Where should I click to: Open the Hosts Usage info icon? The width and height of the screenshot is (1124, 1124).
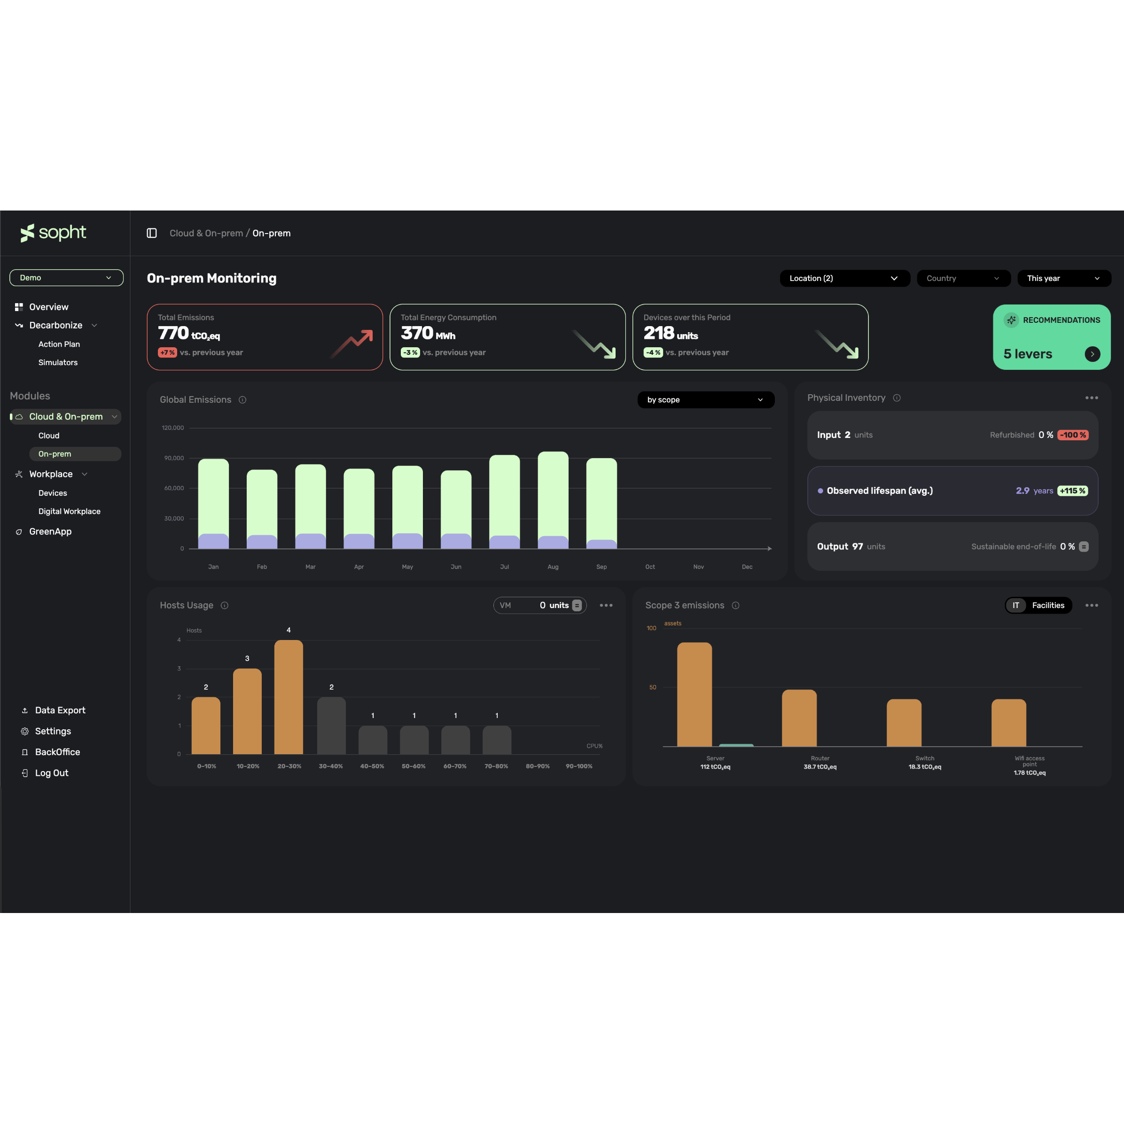225,606
